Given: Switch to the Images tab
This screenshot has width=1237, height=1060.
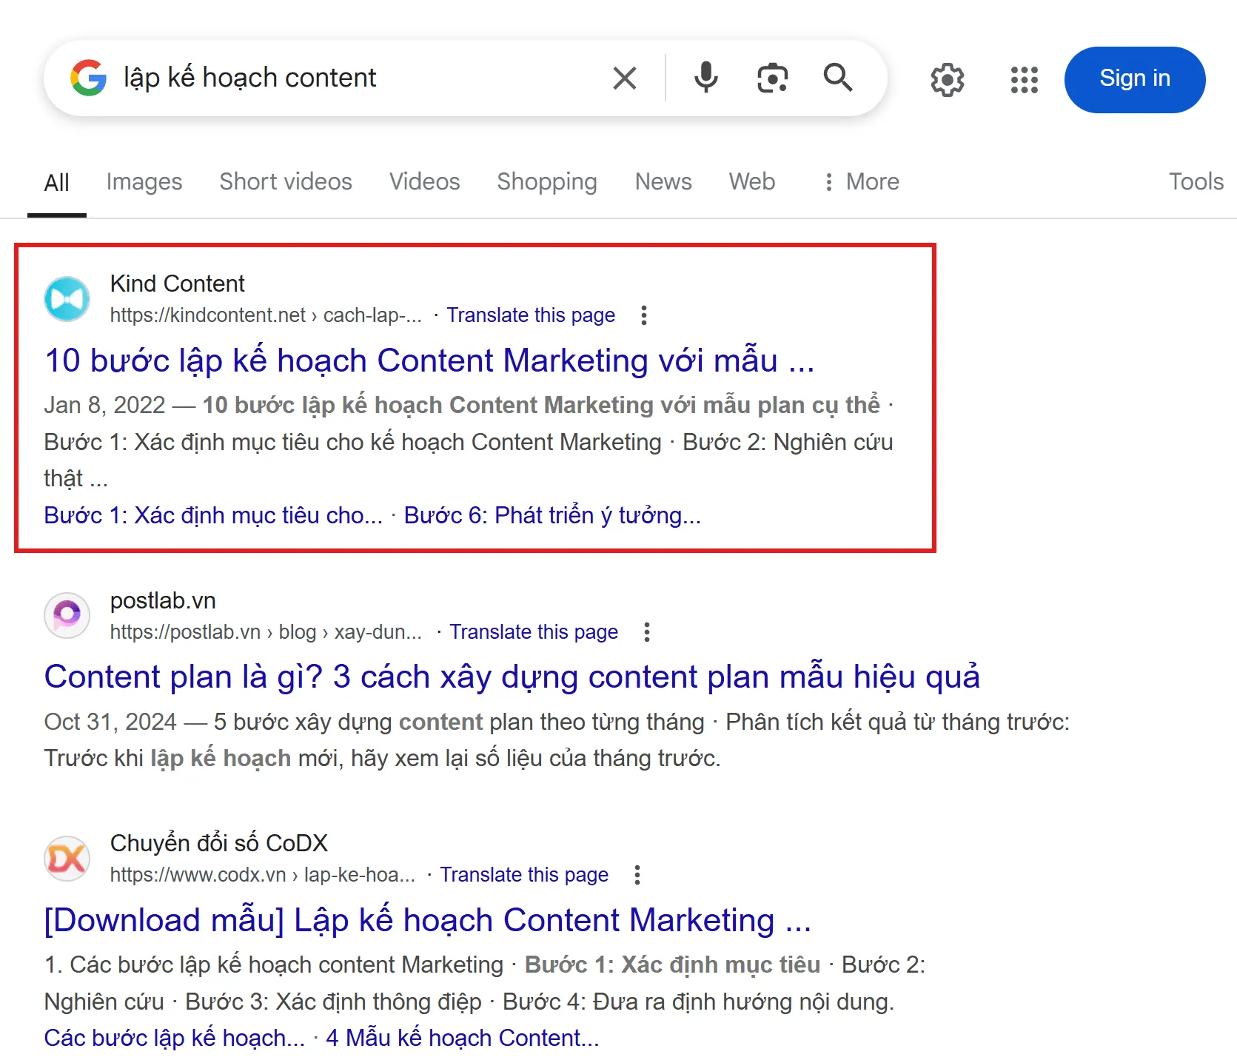Looking at the screenshot, I should (x=144, y=182).
